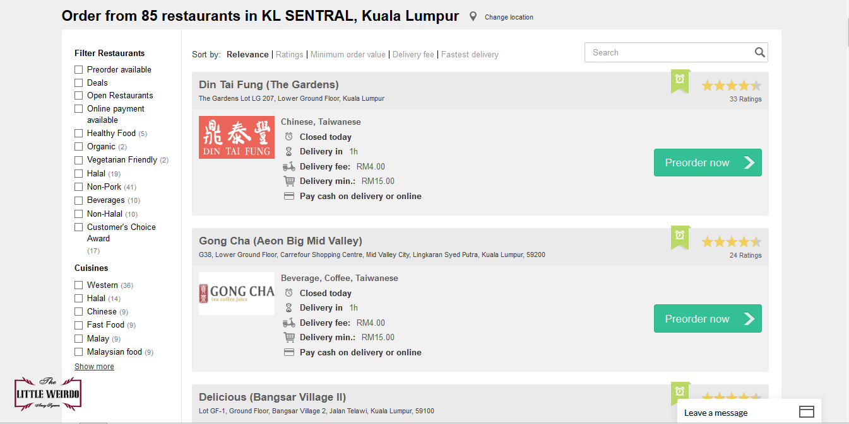Toggle the Vegetarian Friendly checkbox
This screenshot has height=424, width=849.
coord(79,160)
